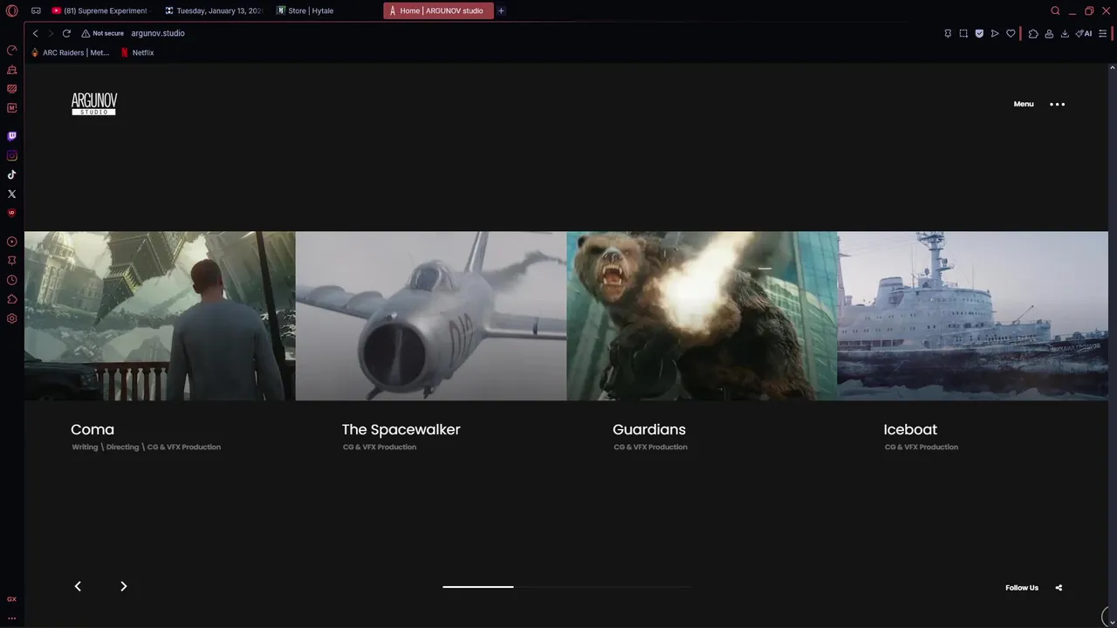Open the Opera main menu icon
This screenshot has height=628, width=1117.
(x=11, y=10)
